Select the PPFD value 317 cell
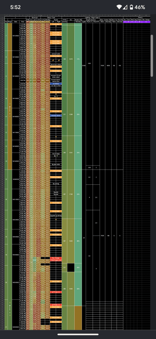Image resolution: width=156 pixels, height=339 pixels. coord(65,267)
